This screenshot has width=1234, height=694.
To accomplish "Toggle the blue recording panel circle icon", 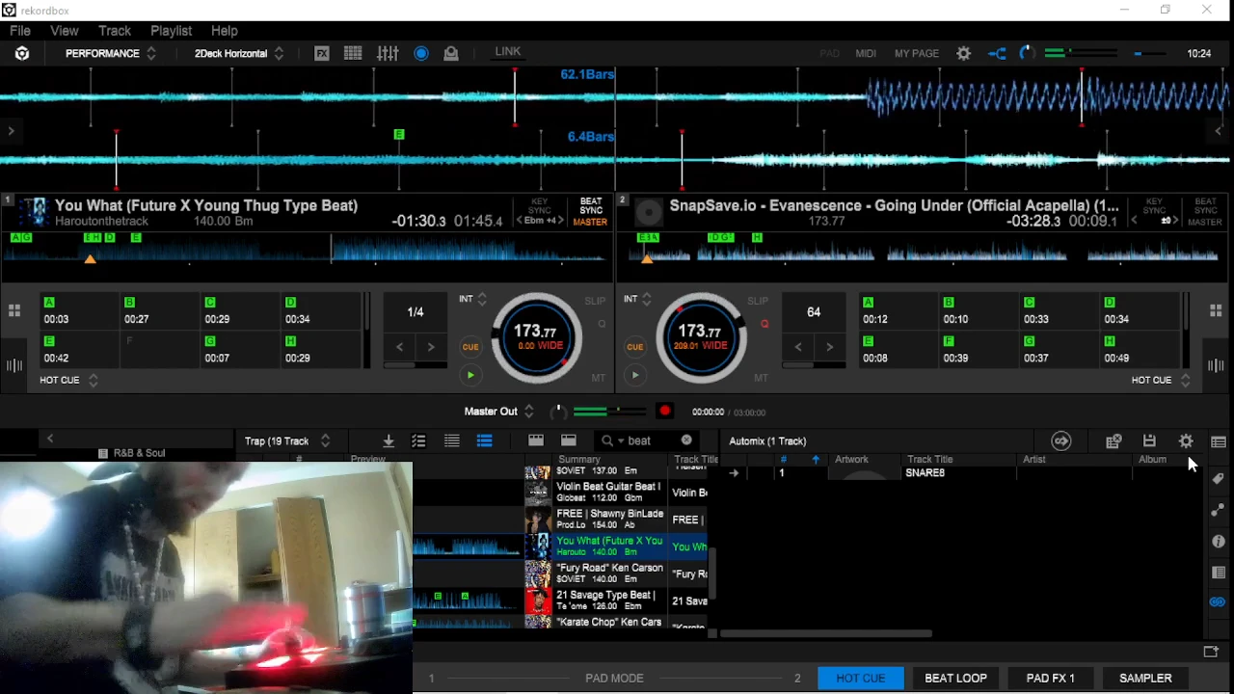I will [x=421, y=53].
